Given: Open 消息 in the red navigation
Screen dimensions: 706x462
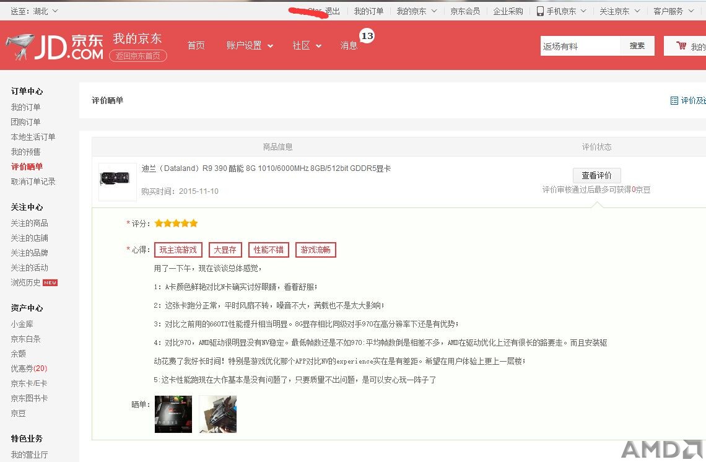Looking at the screenshot, I should coord(349,45).
